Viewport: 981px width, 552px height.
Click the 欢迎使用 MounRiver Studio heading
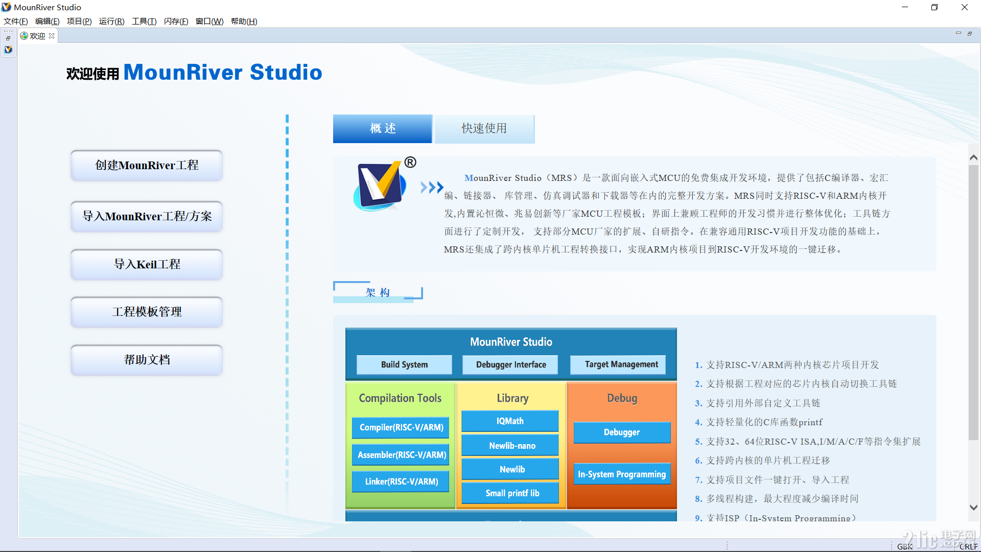tap(194, 73)
